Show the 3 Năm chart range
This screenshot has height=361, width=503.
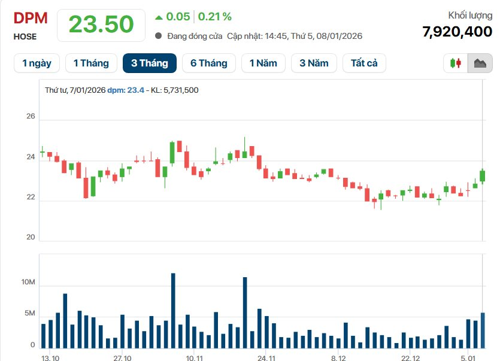314,63
